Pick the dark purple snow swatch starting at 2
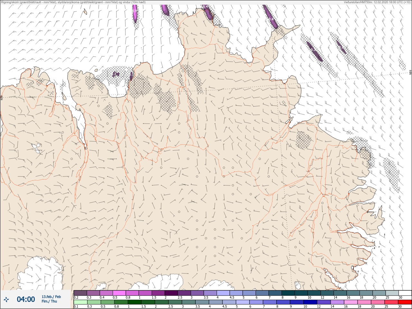The width and height of the screenshot is (412, 309). pos(171,293)
